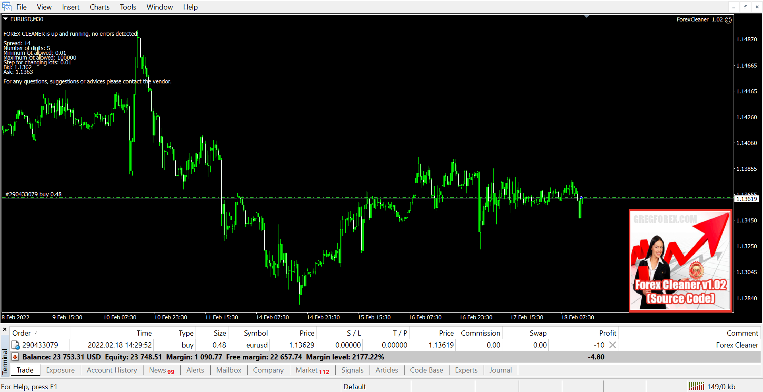
Task: Click the buy order marker on chart
Action: coord(581,197)
